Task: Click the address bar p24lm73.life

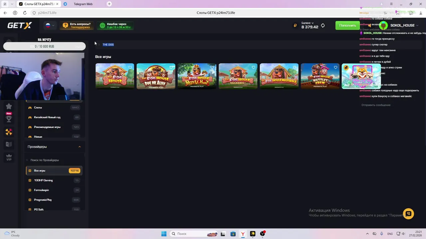Action: 47,13
